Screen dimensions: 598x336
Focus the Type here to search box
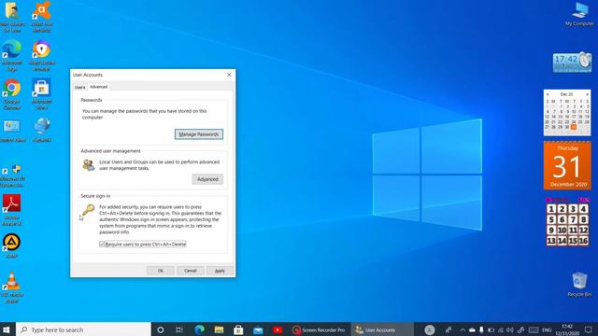[x=83, y=329]
